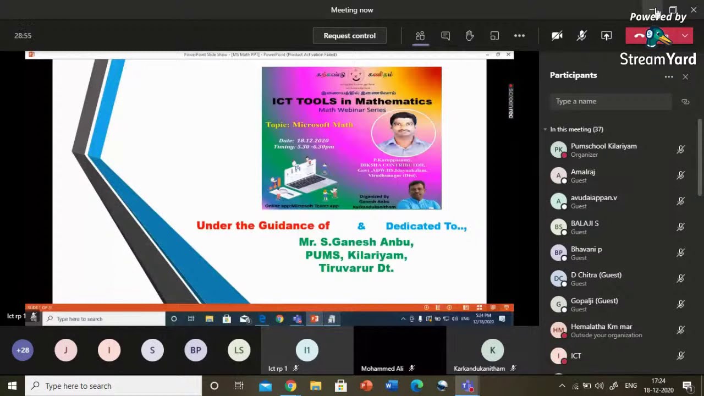
Task: Open Microsoft Store from the taskbar
Action: pos(341,386)
